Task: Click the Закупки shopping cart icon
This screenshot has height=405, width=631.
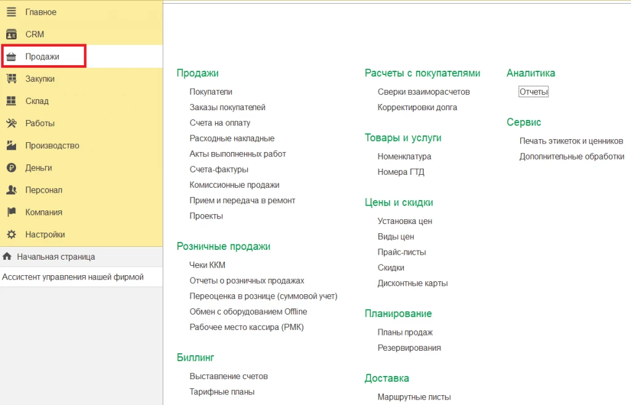Action: click(x=11, y=79)
